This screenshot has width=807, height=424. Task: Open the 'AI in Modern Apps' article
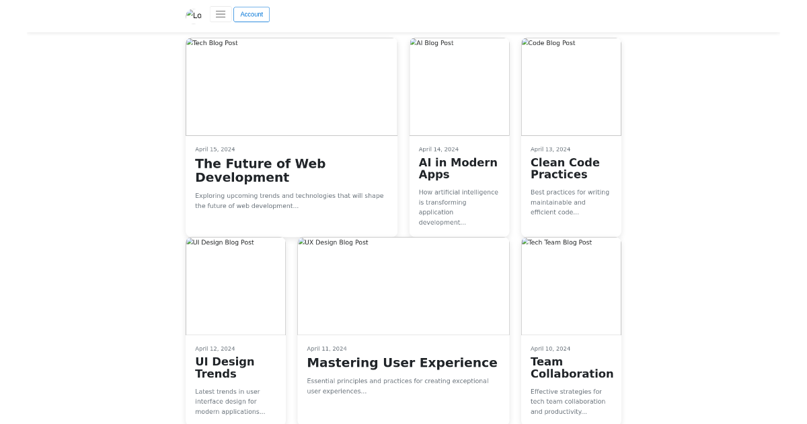coord(458,168)
